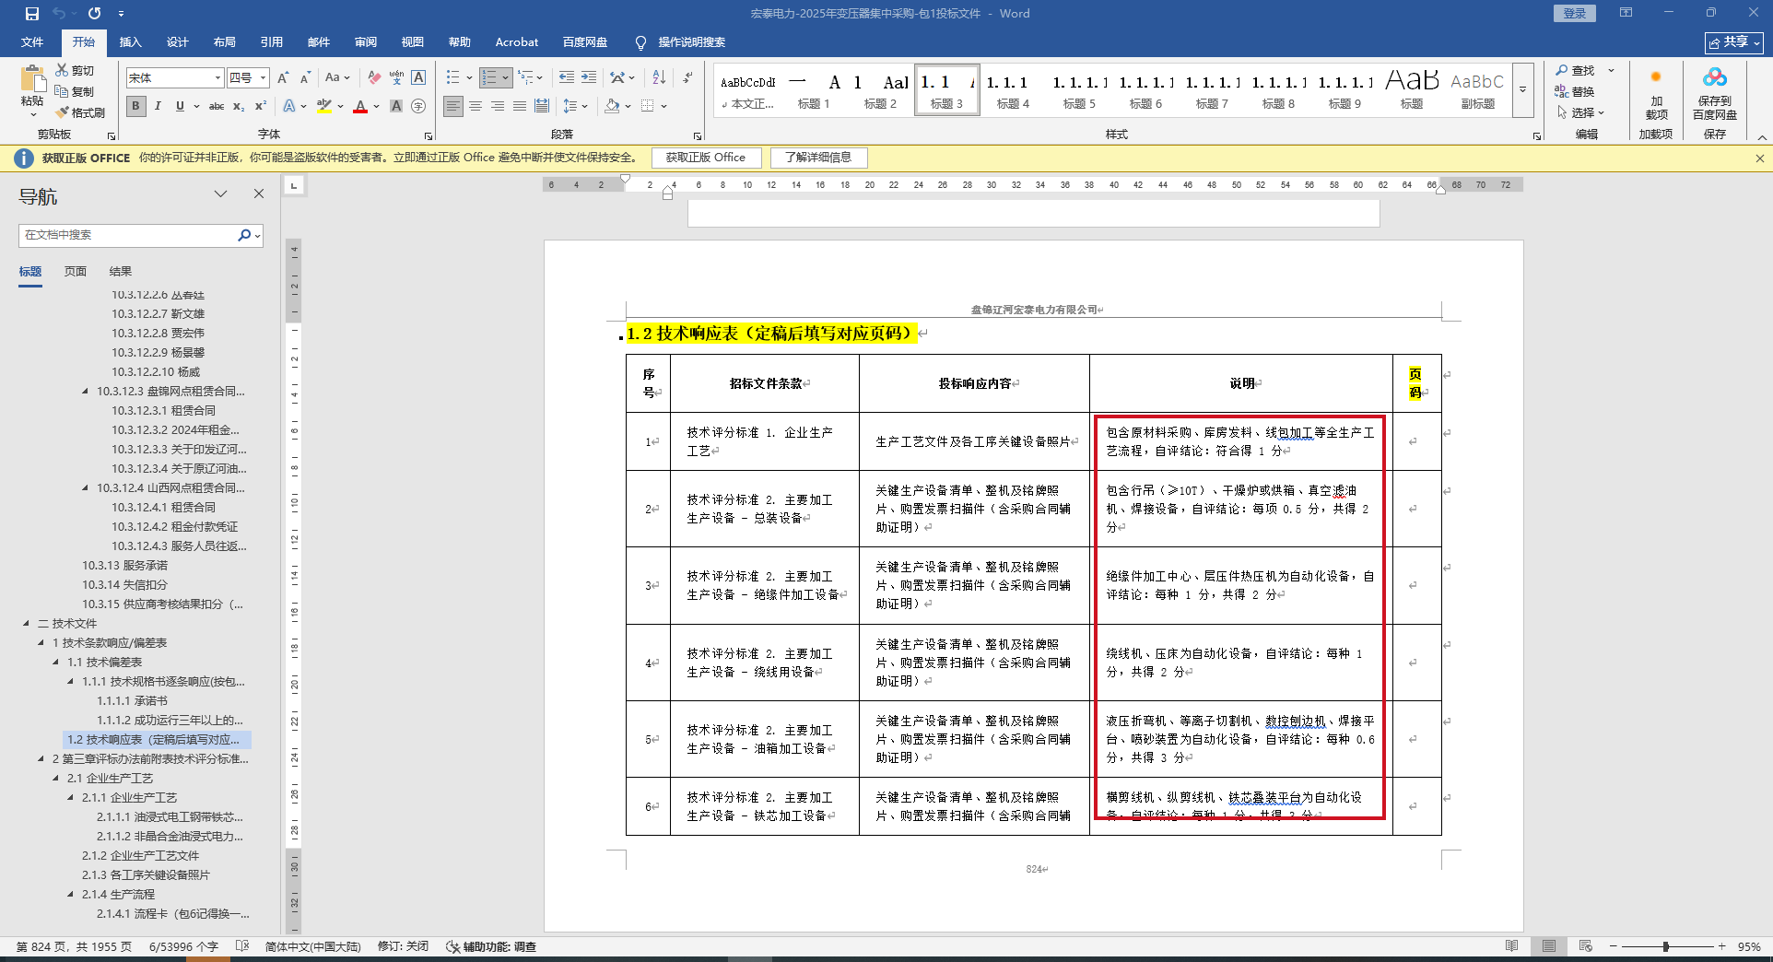1773x962 pixels.
Task: Click the 登录 sign-in button
Action: (1575, 14)
